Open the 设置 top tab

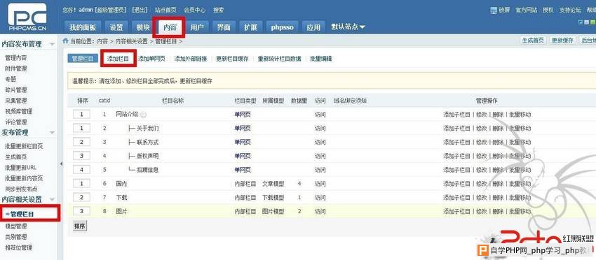116,27
